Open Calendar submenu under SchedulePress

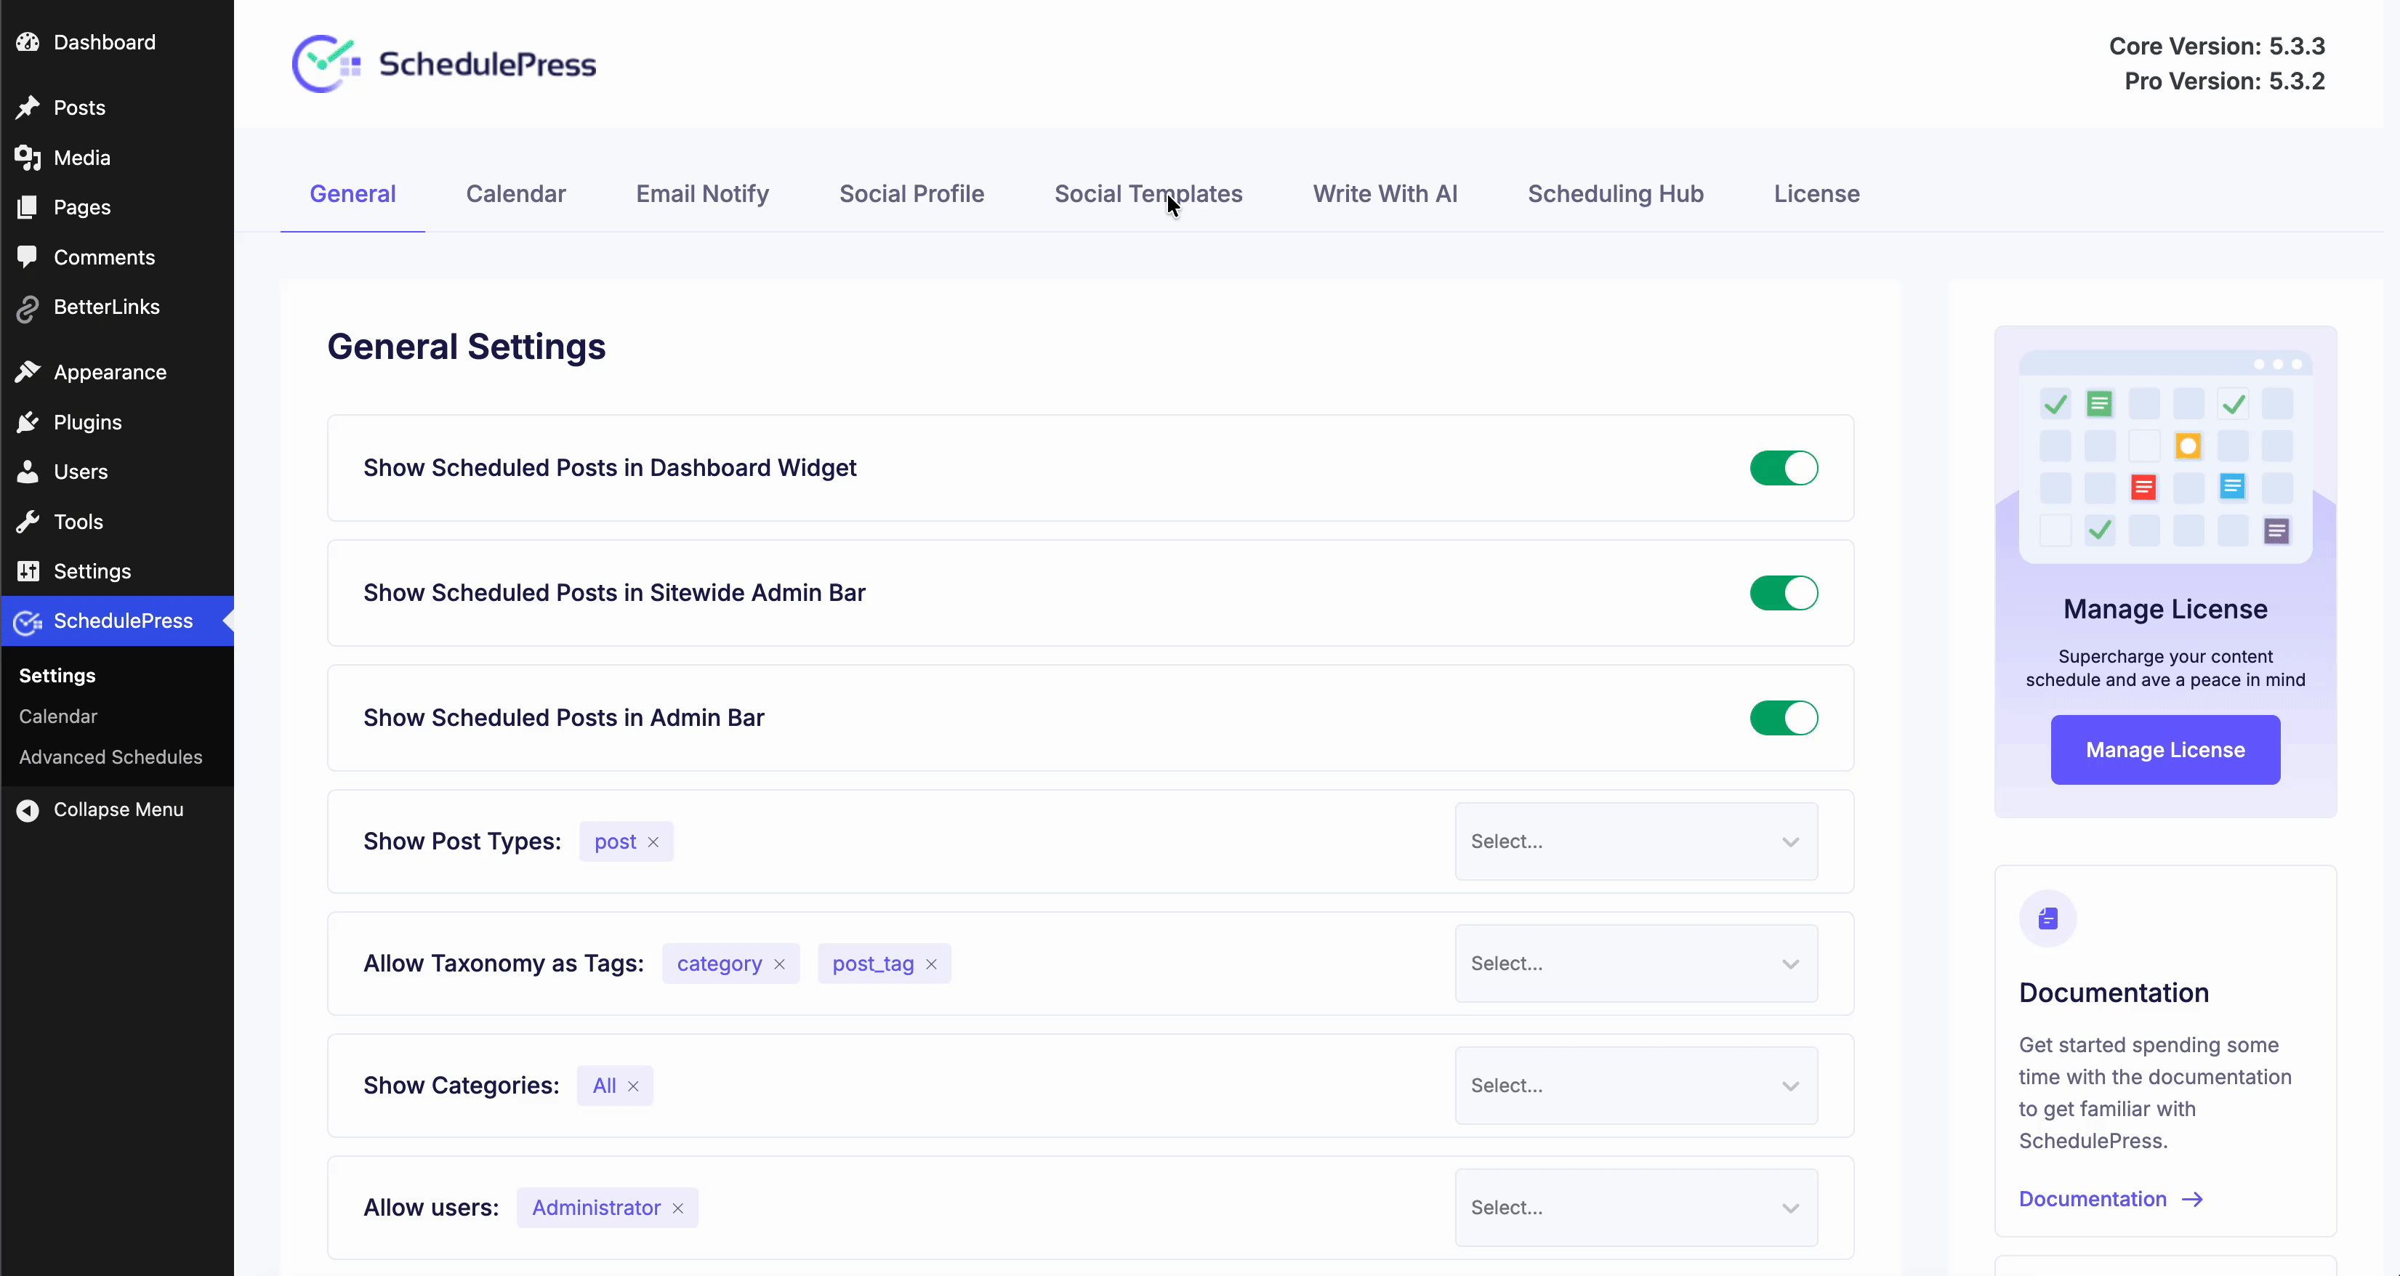click(x=57, y=716)
